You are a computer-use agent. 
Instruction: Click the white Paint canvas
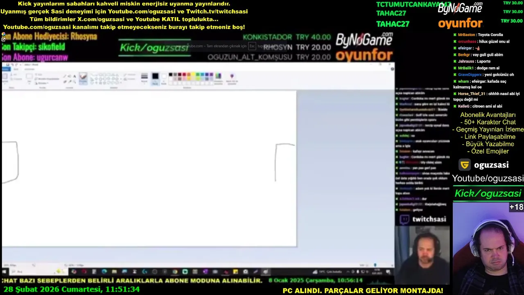[x=149, y=168]
